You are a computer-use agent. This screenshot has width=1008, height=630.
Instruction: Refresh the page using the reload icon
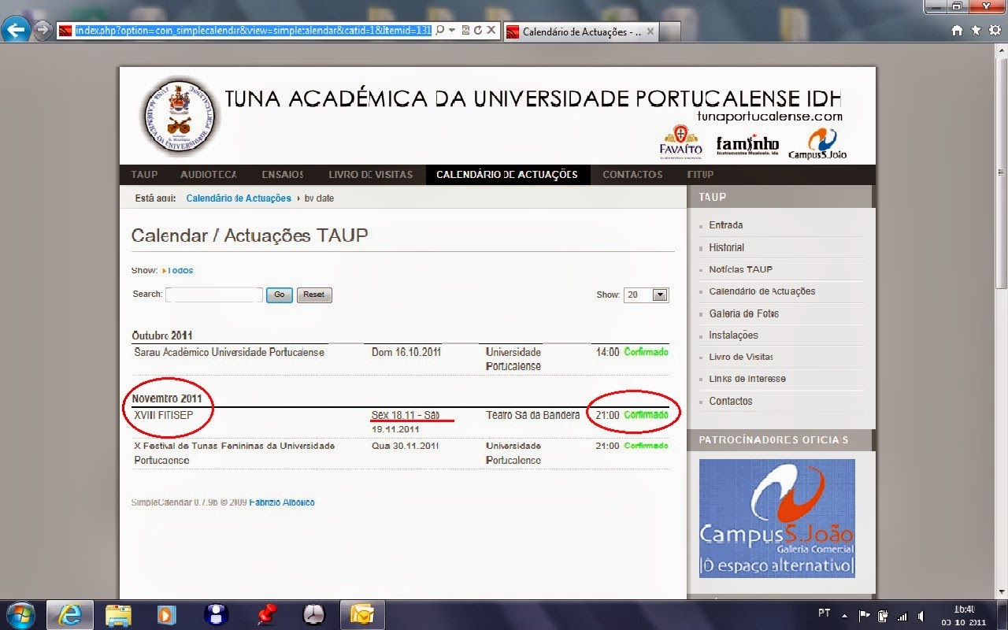477,31
